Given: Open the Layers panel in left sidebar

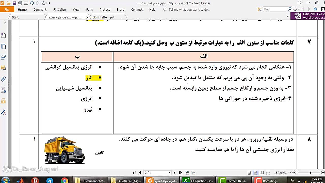Looking at the screenshot, I should (x=3, y=57).
